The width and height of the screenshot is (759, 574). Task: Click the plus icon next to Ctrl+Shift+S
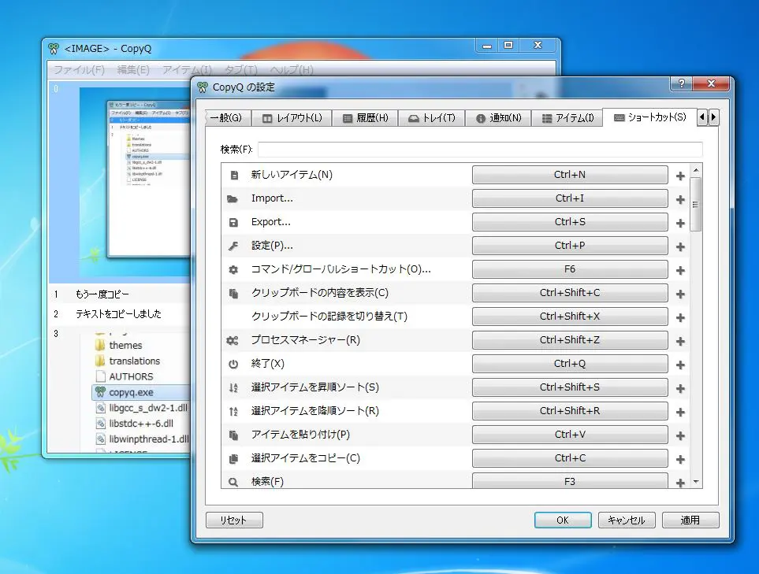tap(680, 389)
